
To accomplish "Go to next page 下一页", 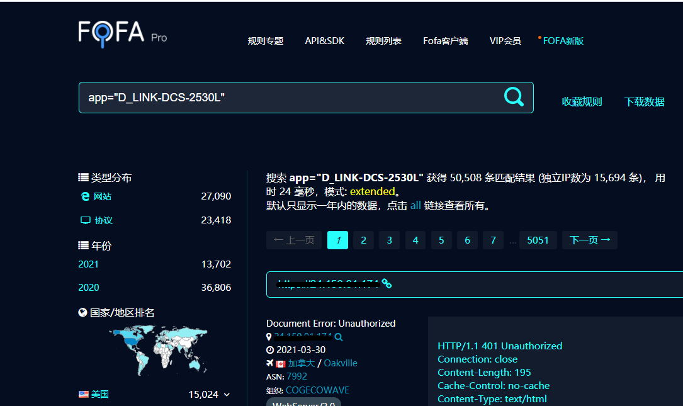I will [x=590, y=240].
